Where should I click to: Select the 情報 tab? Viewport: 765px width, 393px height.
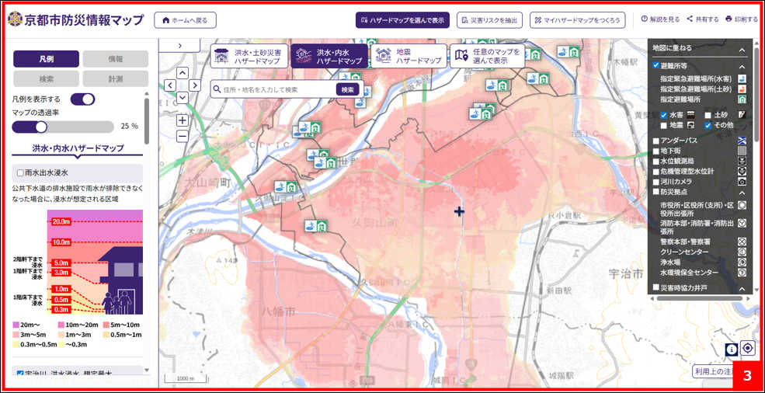click(116, 58)
